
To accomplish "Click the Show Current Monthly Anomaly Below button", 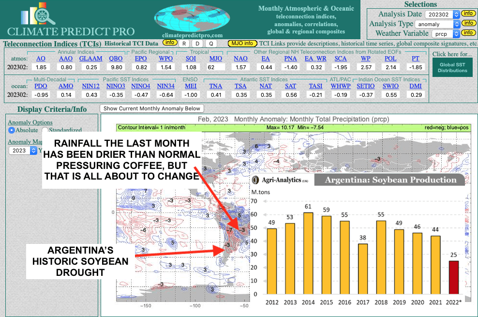I will tap(152, 108).
